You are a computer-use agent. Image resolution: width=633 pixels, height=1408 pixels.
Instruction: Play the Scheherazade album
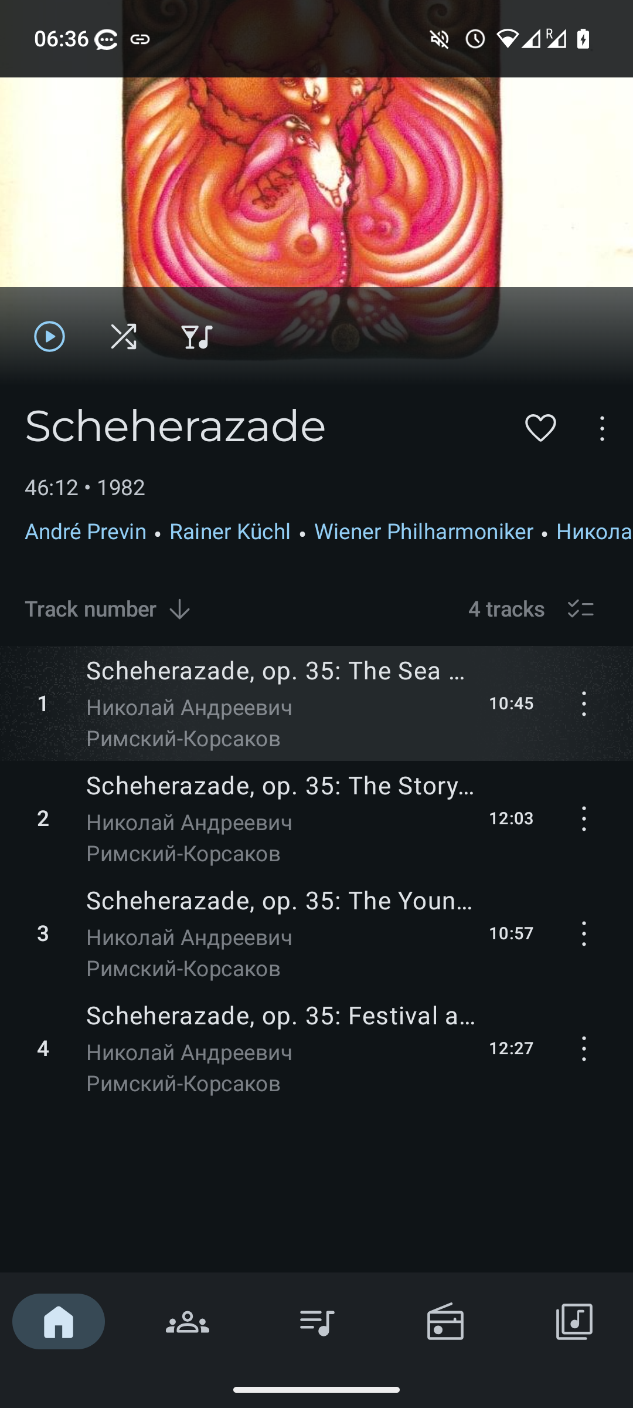click(x=49, y=337)
